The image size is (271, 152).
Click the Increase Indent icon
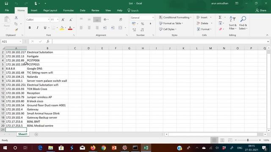click(113, 27)
